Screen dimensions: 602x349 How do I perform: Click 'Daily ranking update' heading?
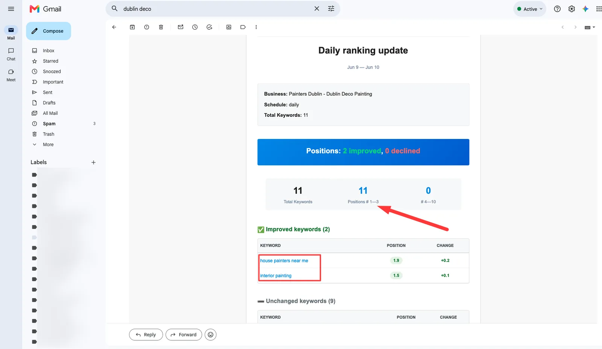click(x=363, y=50)
